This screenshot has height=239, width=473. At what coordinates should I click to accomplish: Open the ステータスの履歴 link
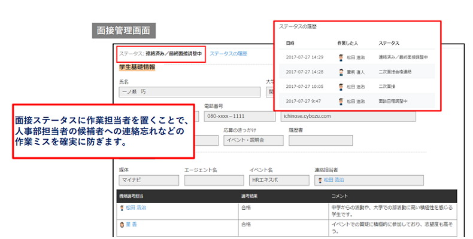coord(228,54)
